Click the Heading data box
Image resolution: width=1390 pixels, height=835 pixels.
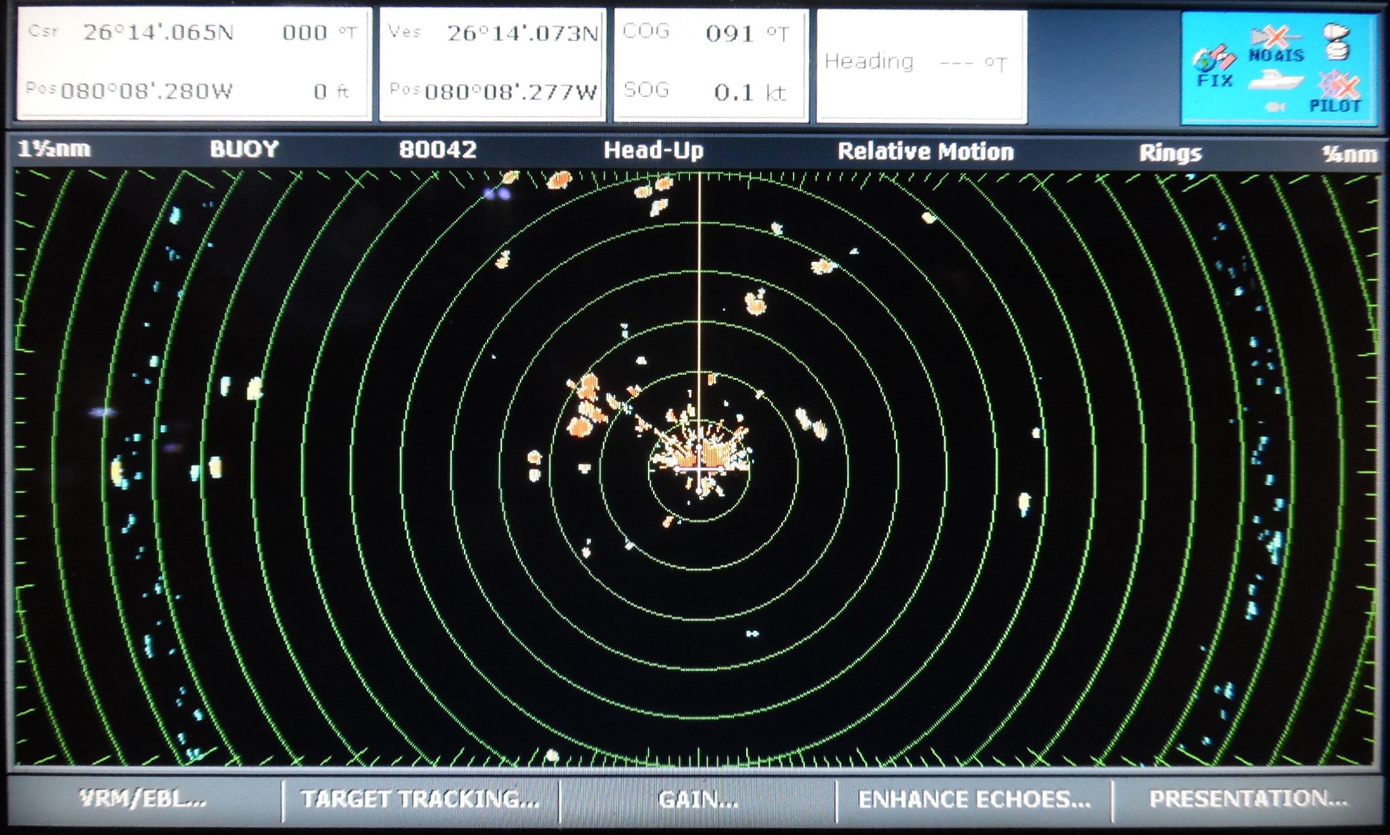click(x=921, y=64)
